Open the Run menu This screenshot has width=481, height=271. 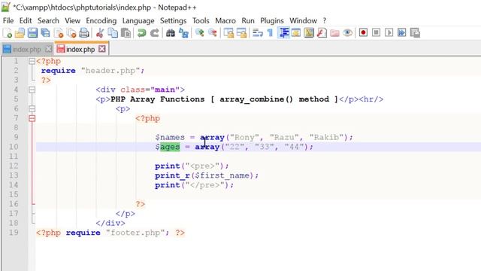click(248, 20)
